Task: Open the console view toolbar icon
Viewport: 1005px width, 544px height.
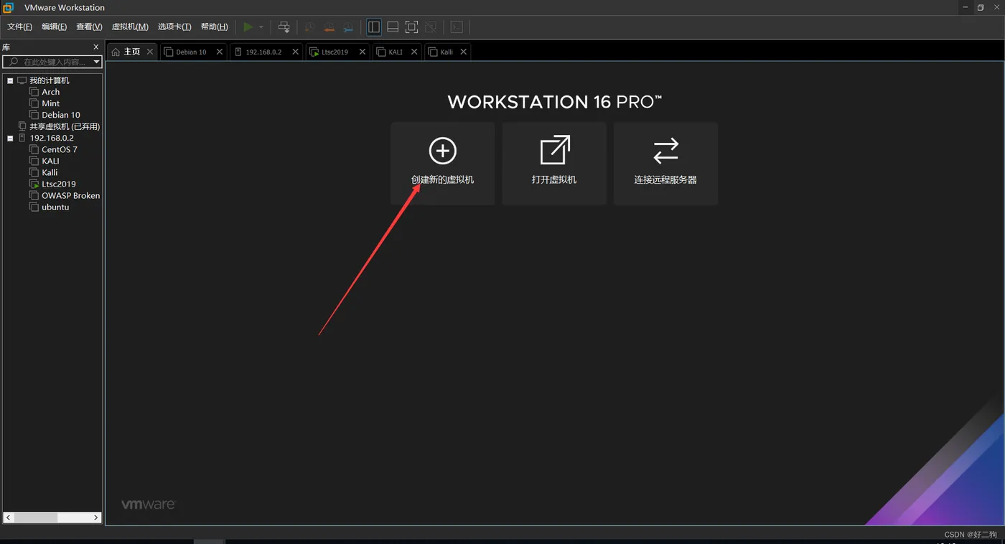Action: pyautogui.click(x=457, y=27)
